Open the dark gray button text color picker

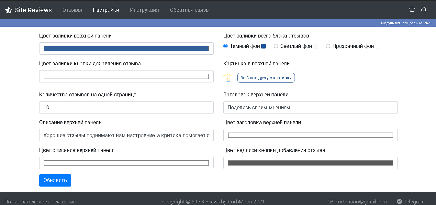(310, 163)
